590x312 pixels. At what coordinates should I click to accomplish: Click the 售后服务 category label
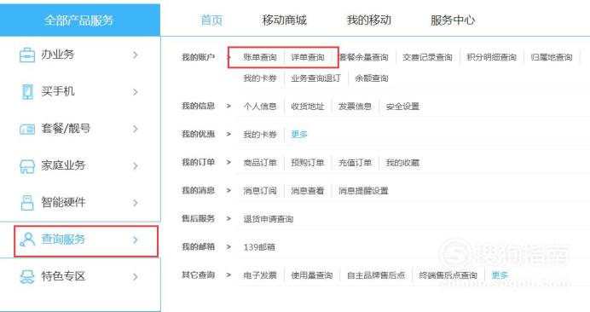click(198, 218)
